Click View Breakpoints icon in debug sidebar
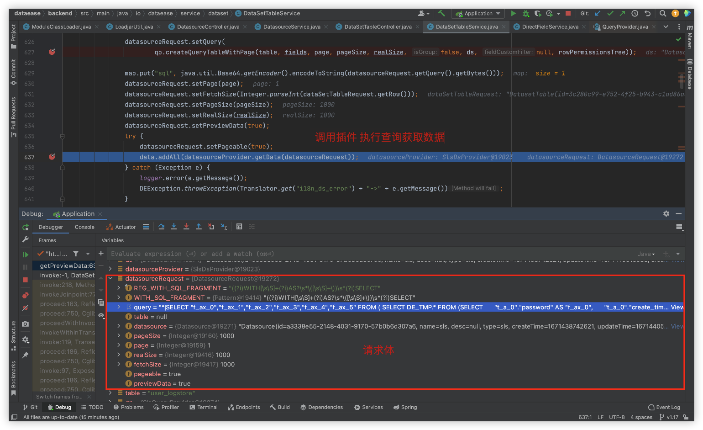Viewport: 703px width, 430px height. click(26, 295)
